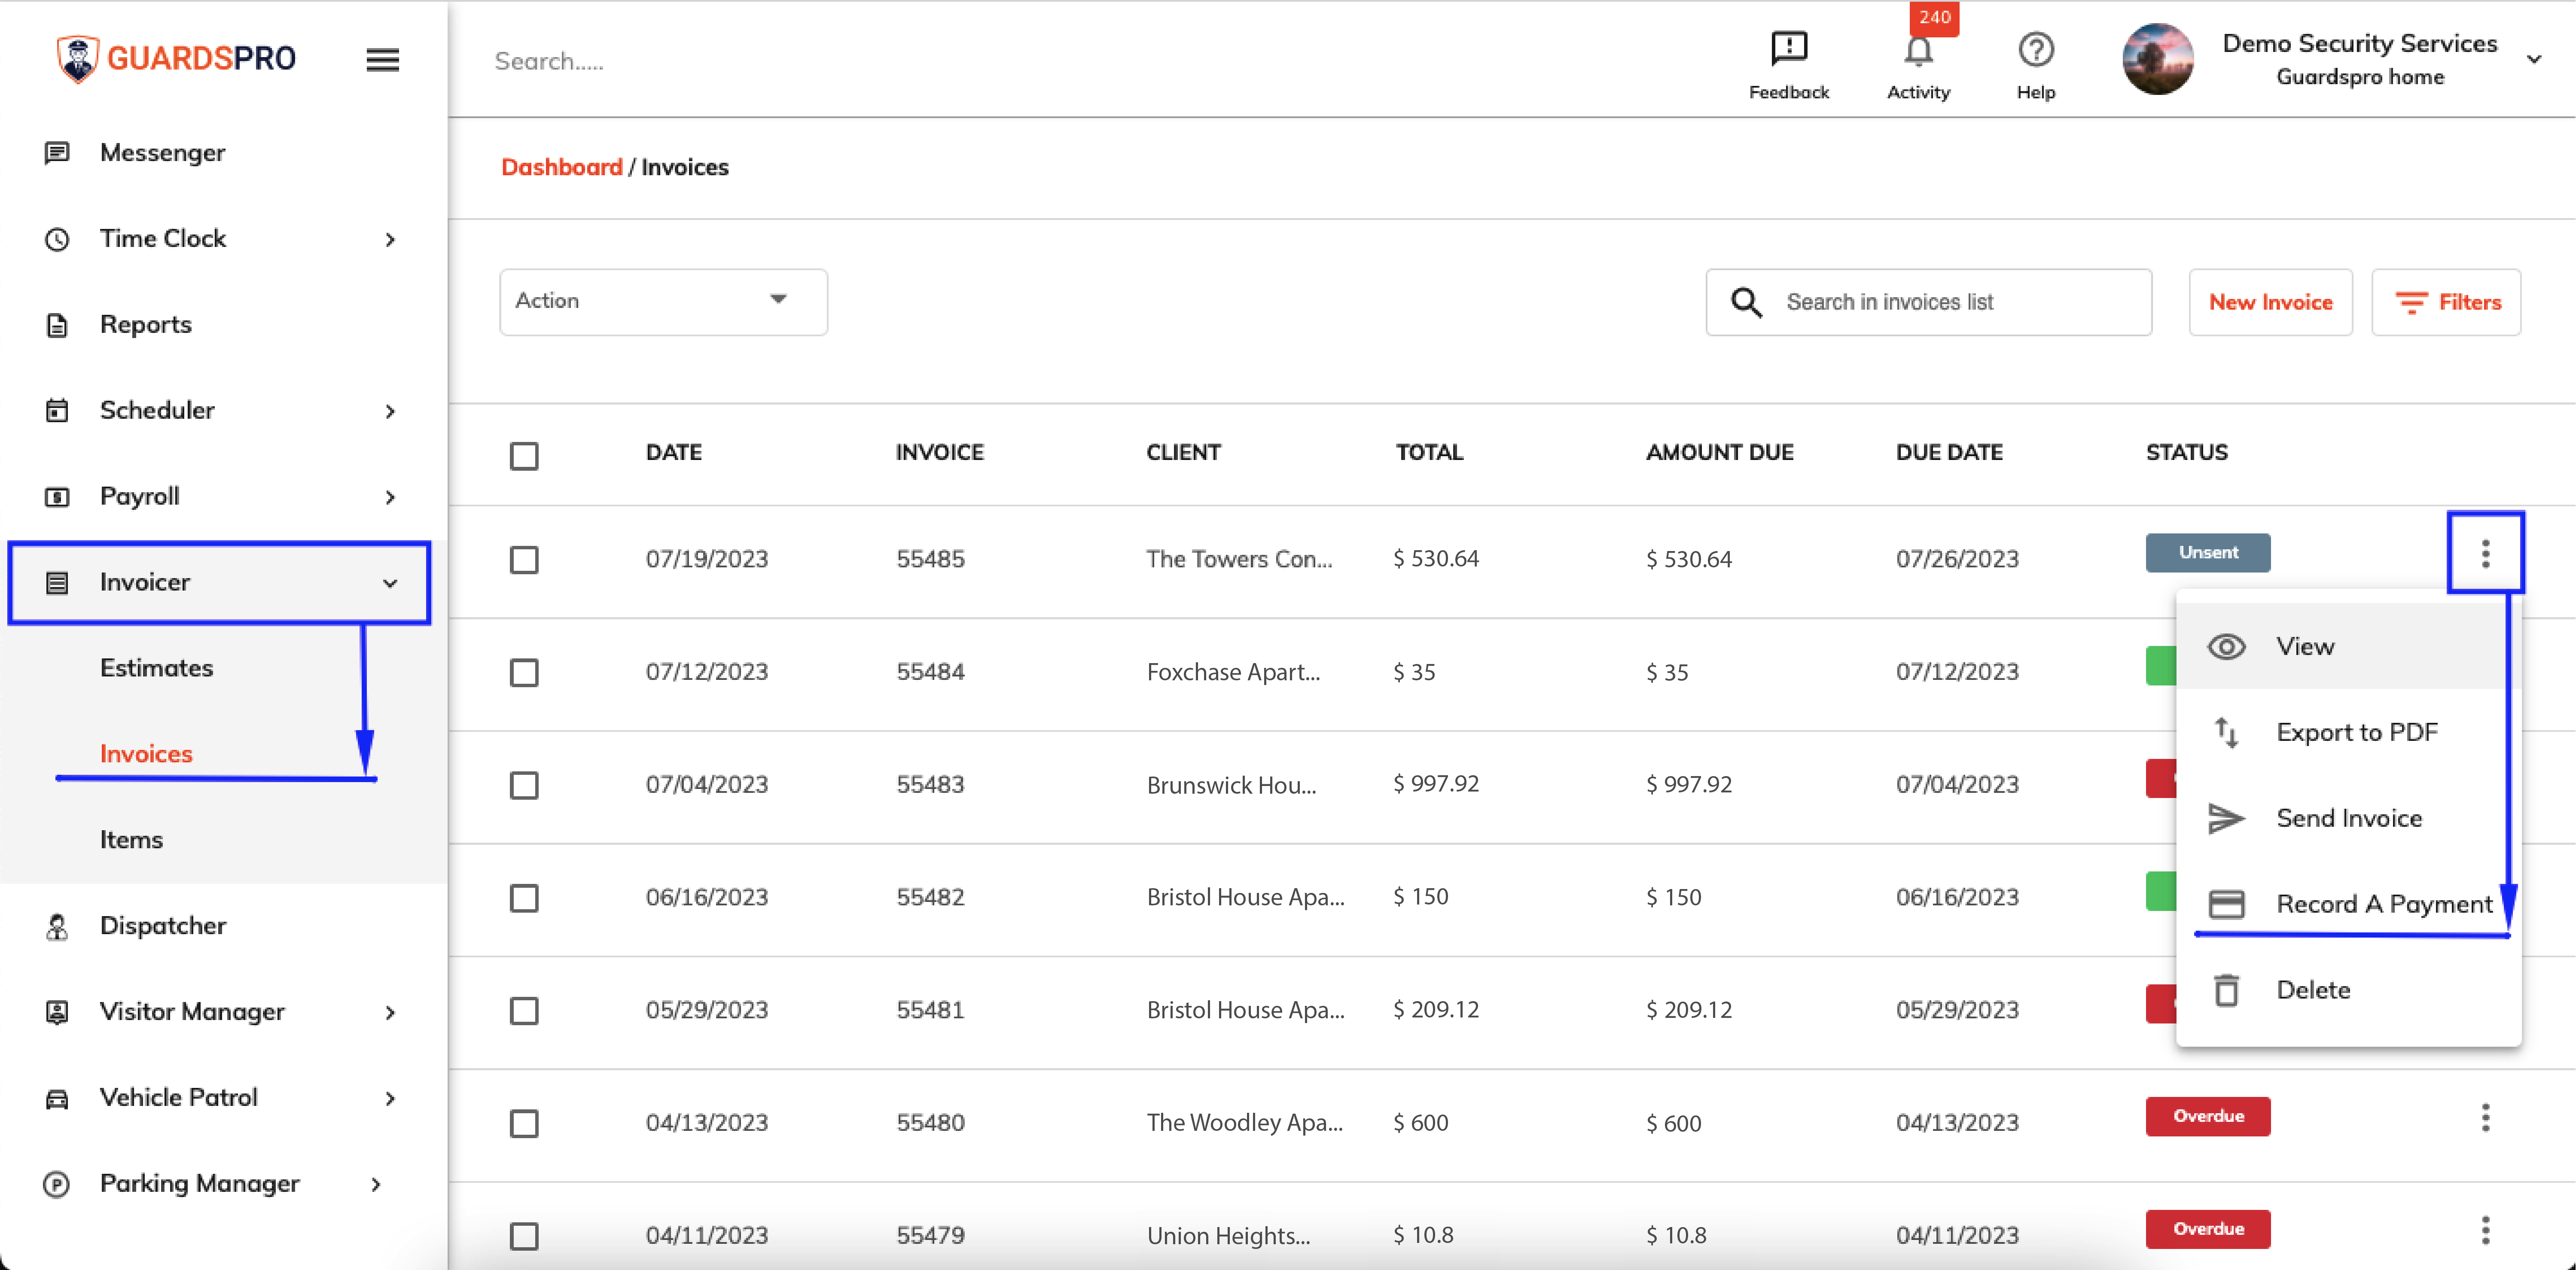Check the box for invoice 55480
This screenshot has height=1270, width=2576.
click(x=524, y=1124)
